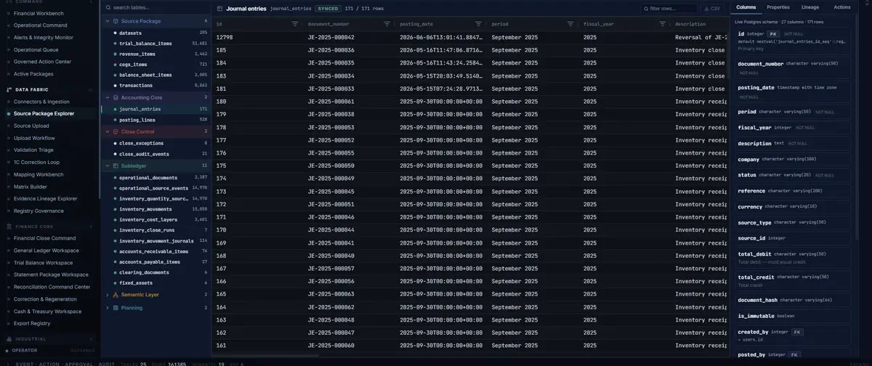Open filter for the document_number column
The image size is (872, 366).
click(386, 24)
